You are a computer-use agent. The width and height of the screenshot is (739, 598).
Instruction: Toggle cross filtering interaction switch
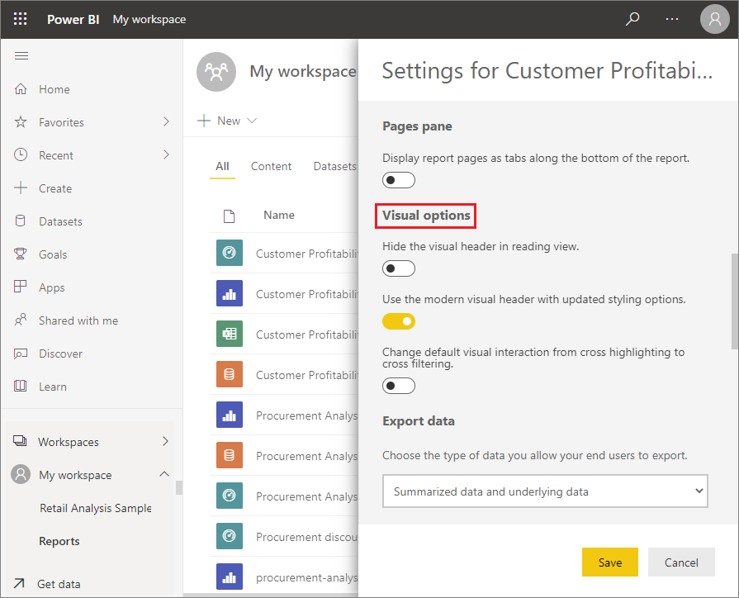click(x=399, y=386)
